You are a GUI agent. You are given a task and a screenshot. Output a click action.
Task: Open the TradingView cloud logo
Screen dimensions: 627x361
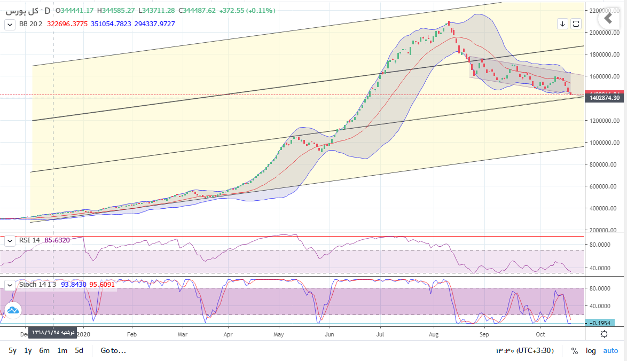tap(13, 310)
